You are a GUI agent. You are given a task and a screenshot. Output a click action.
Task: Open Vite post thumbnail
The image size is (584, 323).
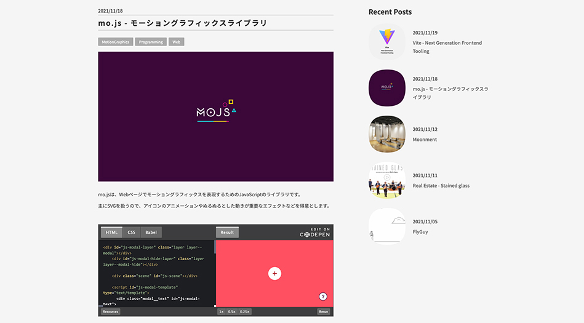387,42
